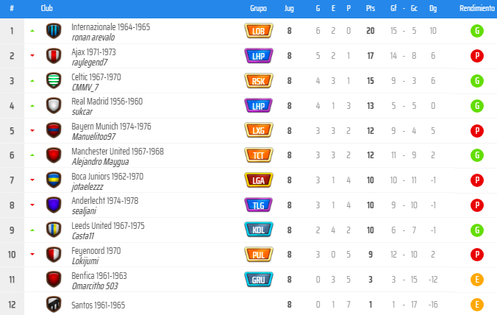This screenshot has height=315, width=497.
Task: Sort by the Rendimiento column header
Action: 476,8
